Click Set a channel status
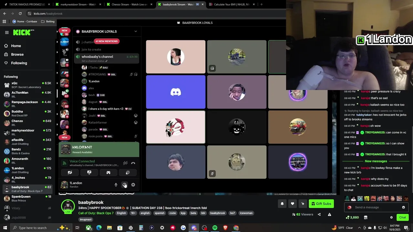This screenshot has width=413, height=232. [x=95, y=61]
